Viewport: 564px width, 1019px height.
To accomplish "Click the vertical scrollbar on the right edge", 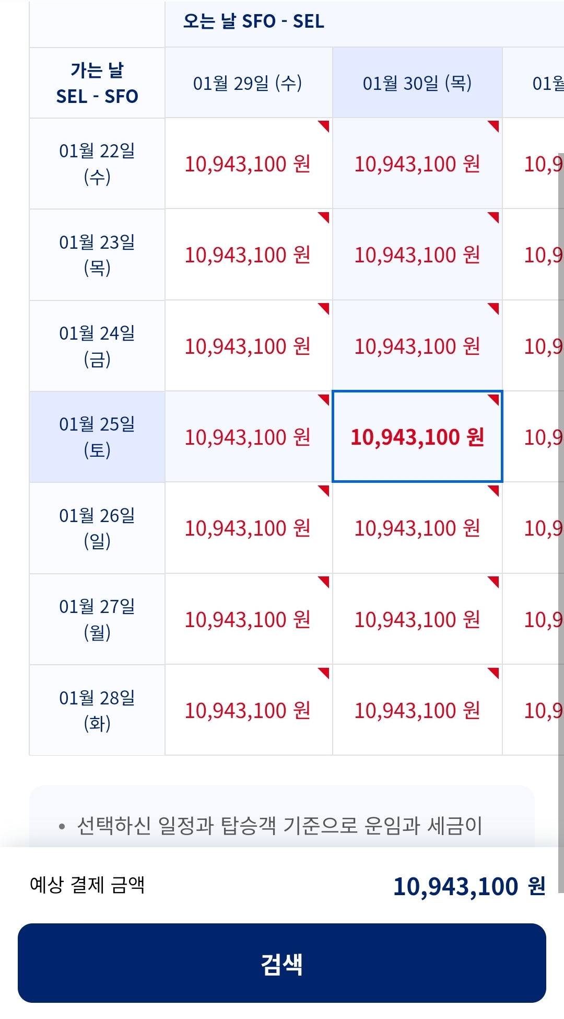I will point(561,523).
